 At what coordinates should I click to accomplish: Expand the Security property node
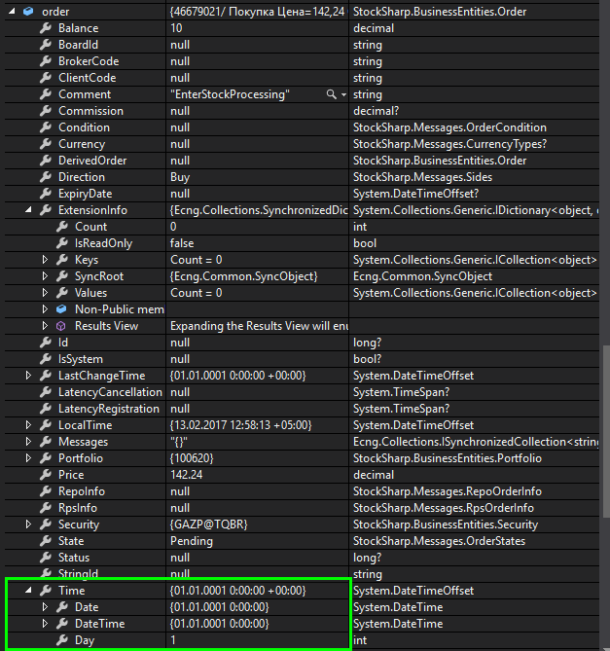click(28, 524)
